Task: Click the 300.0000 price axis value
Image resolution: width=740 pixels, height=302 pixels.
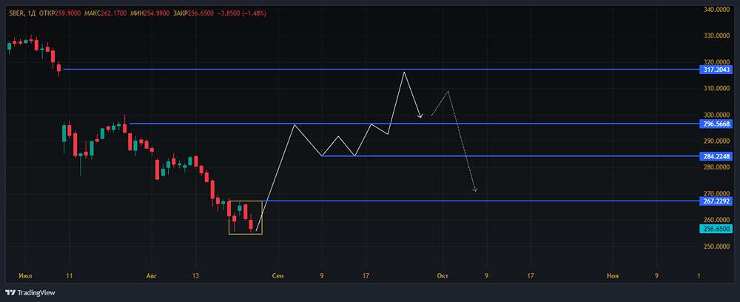Action: (716, 115)
